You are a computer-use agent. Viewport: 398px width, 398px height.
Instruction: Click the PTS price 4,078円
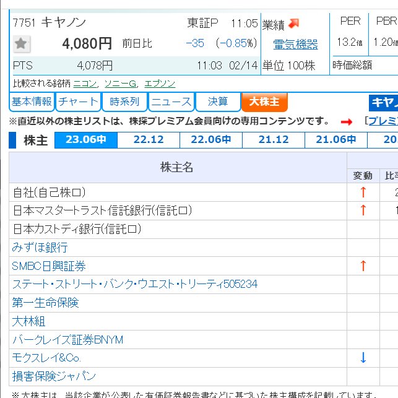[95, 66]
